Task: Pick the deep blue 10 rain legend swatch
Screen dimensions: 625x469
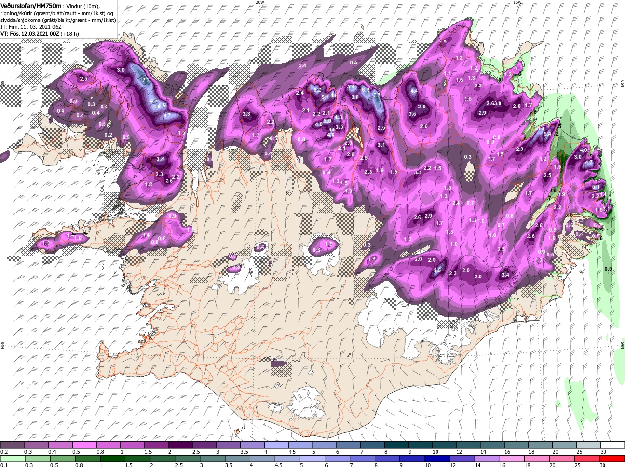Action: pyautogui.click(x=437, y=458)
